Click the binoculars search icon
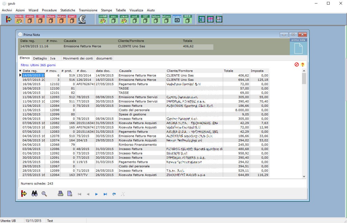Screen dimensions: 347x223 tap(34, 194)
